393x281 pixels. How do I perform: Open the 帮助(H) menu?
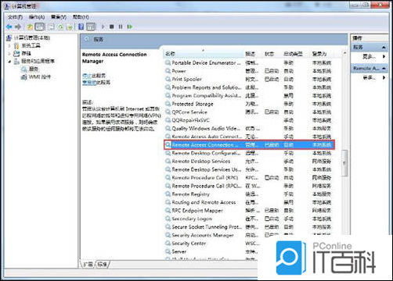81,17
